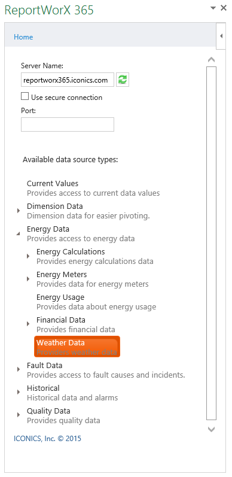Click the scroll down arrow
The image size is (232, 477).
tap(211, 429)
